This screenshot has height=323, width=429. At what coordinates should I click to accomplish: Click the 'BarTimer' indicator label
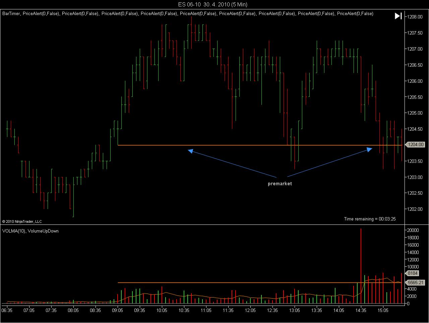[x=11, y=14]
